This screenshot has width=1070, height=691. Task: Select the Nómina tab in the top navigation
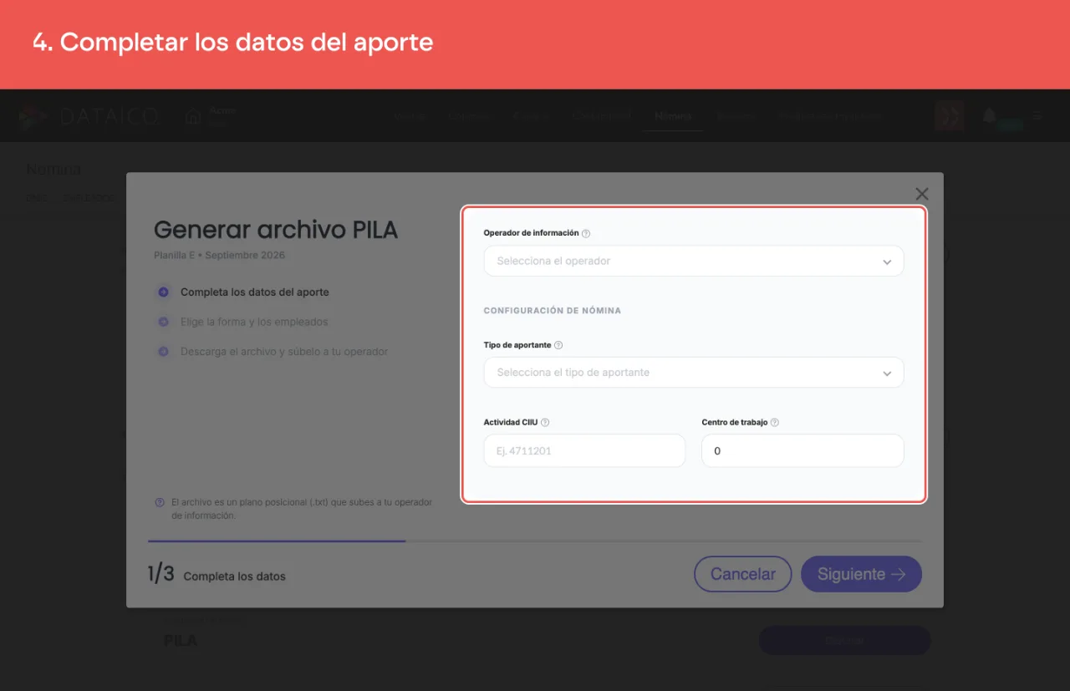pos(673,116)
